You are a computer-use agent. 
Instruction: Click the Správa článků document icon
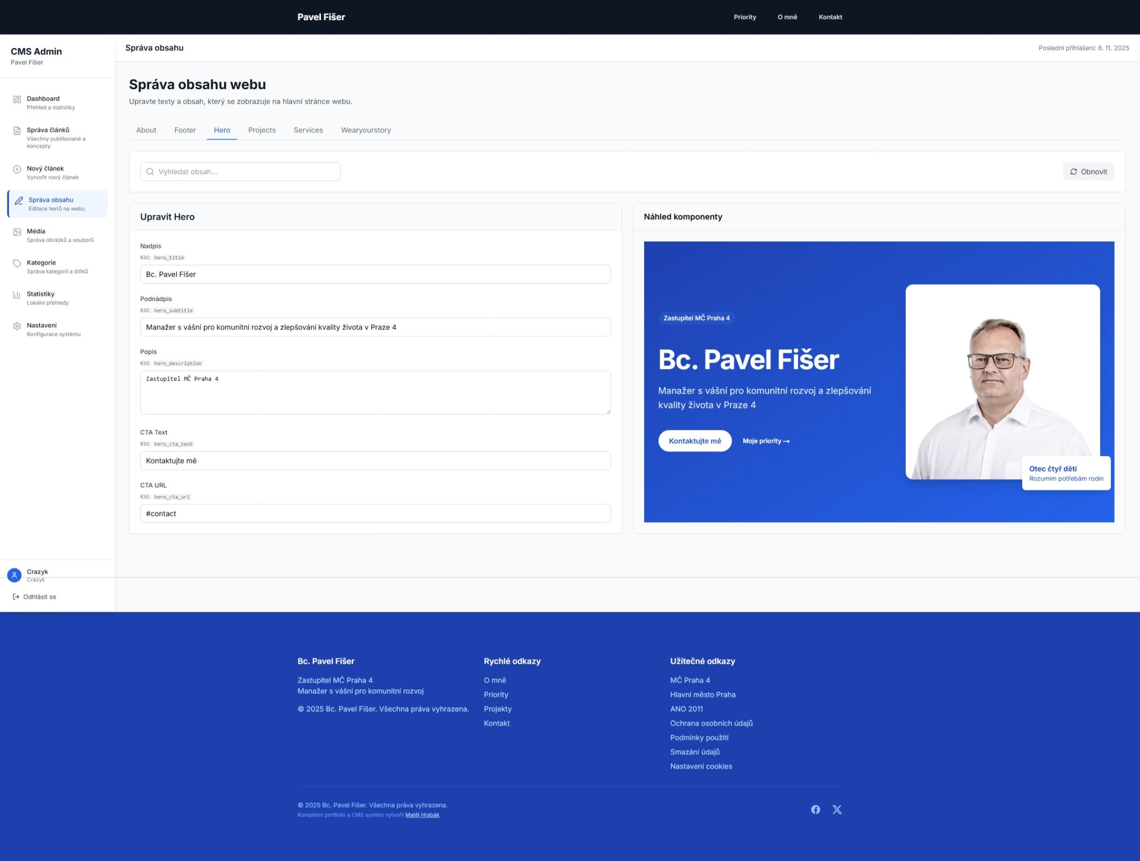click(x=17, y=131)
